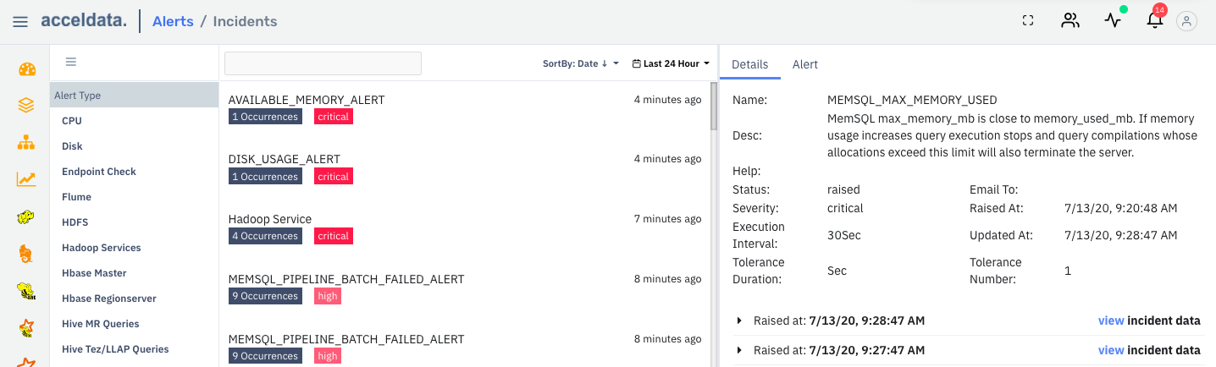
Task: Enter fullscreen mode via top bar icon
Action: pos(1028,21)
